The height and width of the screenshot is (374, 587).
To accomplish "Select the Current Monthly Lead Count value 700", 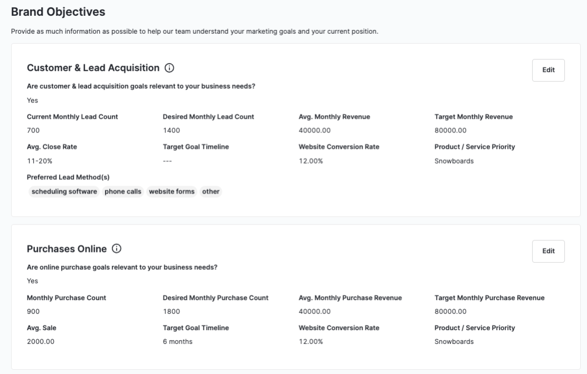I will pos(33,130).
